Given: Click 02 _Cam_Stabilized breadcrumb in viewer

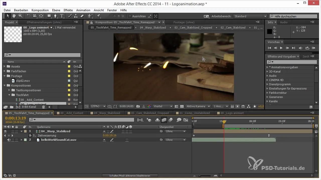Looking at the screenshot, I should click(233, 27).
